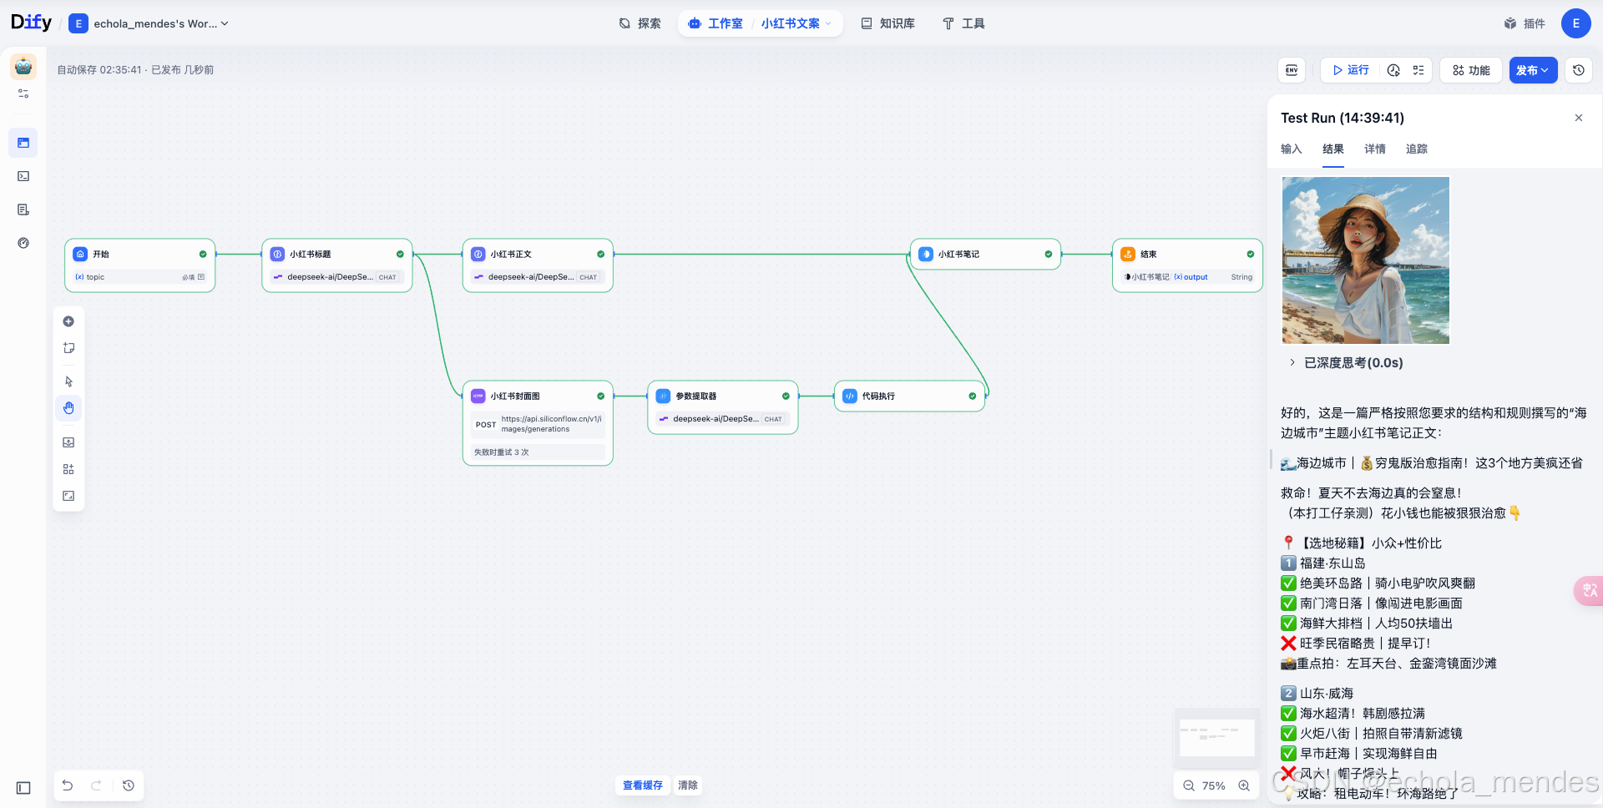
Task: Open version history icon next to 发布
Action: [1578, 70]
